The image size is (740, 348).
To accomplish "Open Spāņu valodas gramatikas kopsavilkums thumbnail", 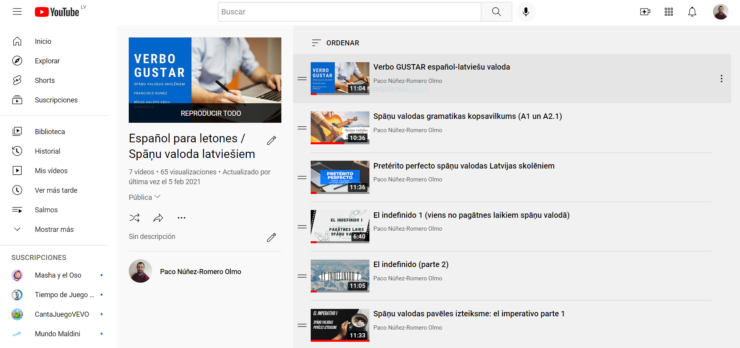I will 340,128.
